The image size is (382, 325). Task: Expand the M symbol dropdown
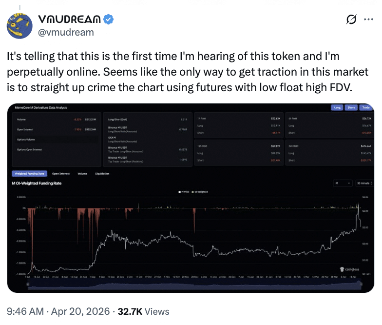pyautogui.click(x=343, y=183)
